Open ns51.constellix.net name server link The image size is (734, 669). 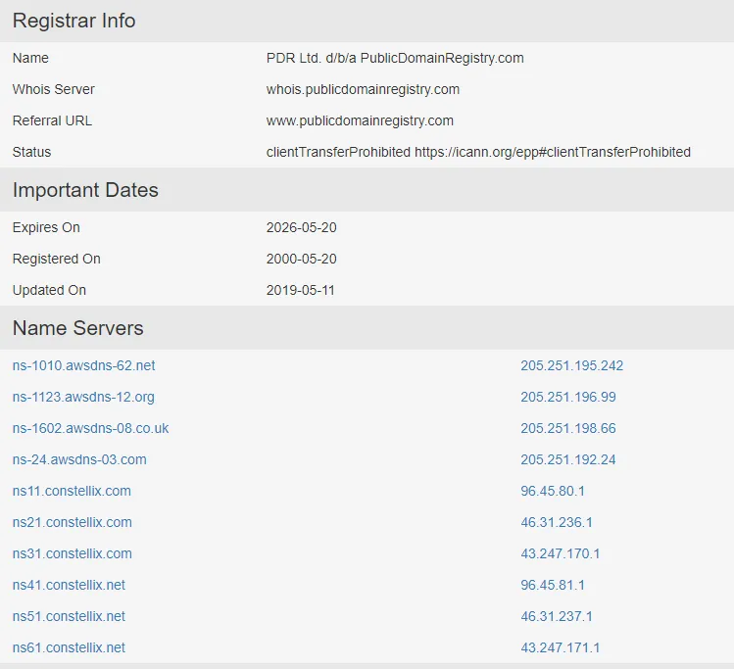[x=69, y=617]
